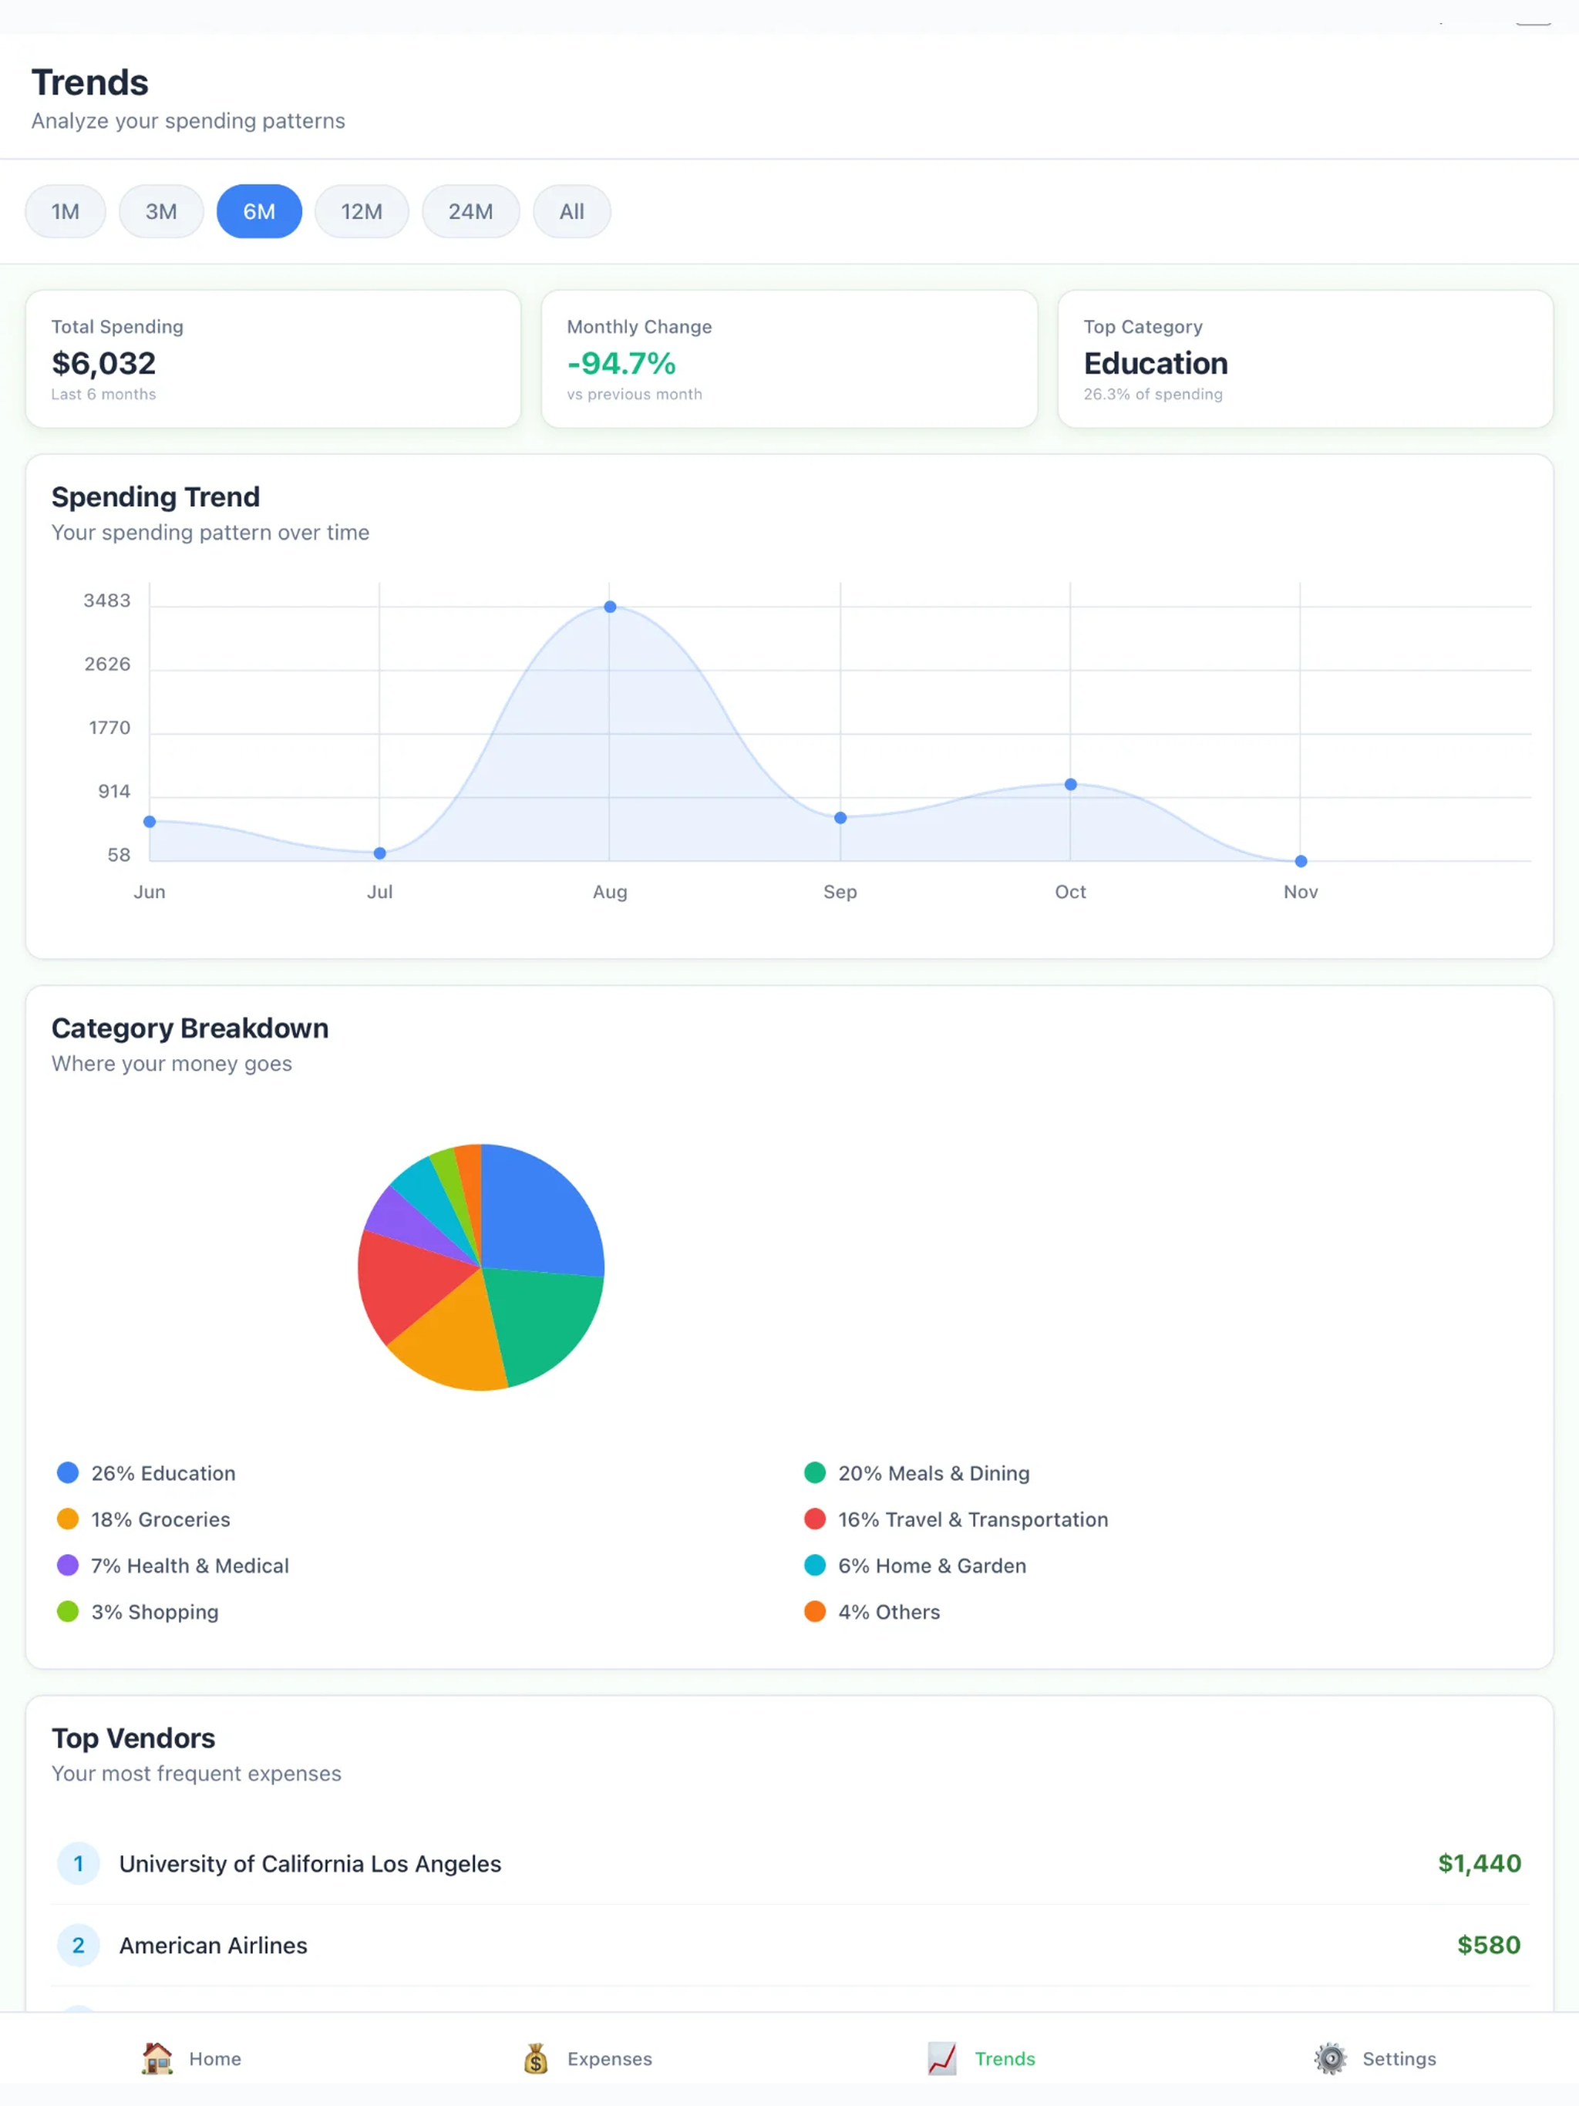Click rank badge 2 in Top Vendors

tap(78, 1945)
